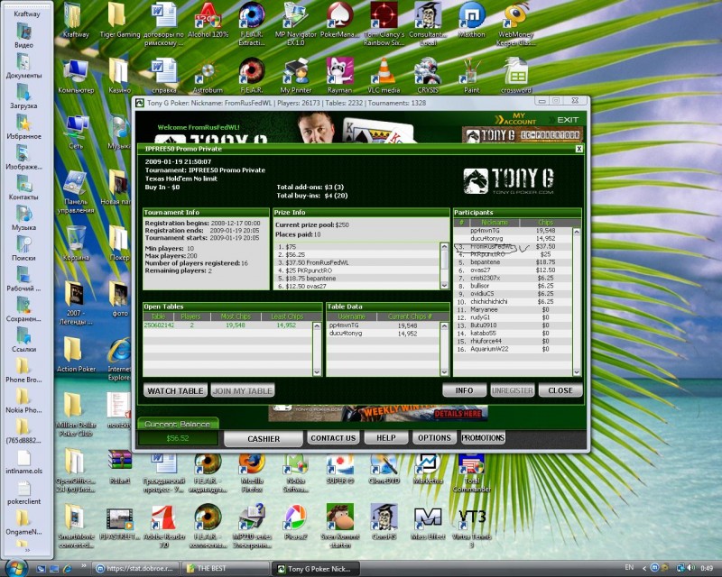Viewport: 722px width, 577px height.
Task: Click the WATCH TABLE button
Action: [x=174, y=390]
